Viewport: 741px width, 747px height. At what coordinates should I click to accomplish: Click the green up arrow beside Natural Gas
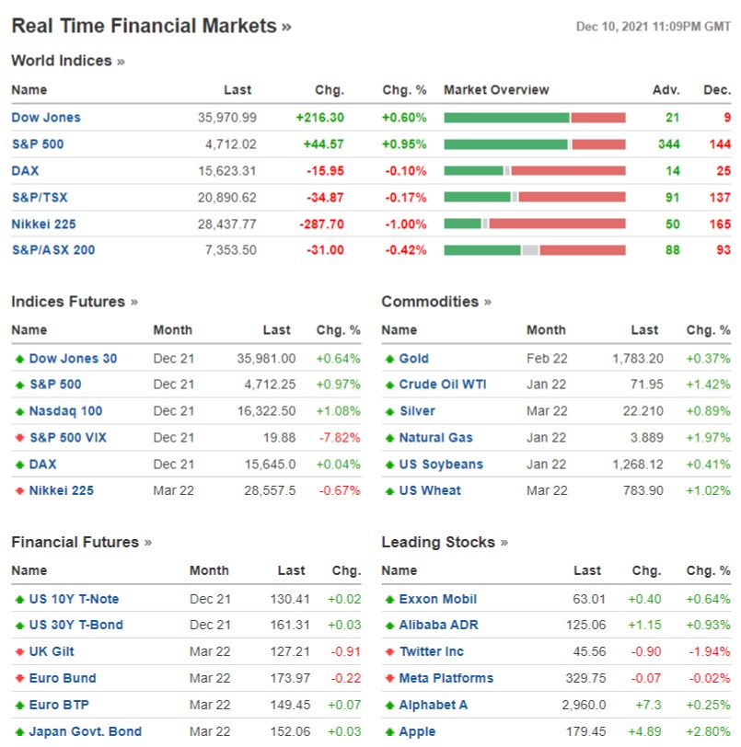tap(389, 438)
